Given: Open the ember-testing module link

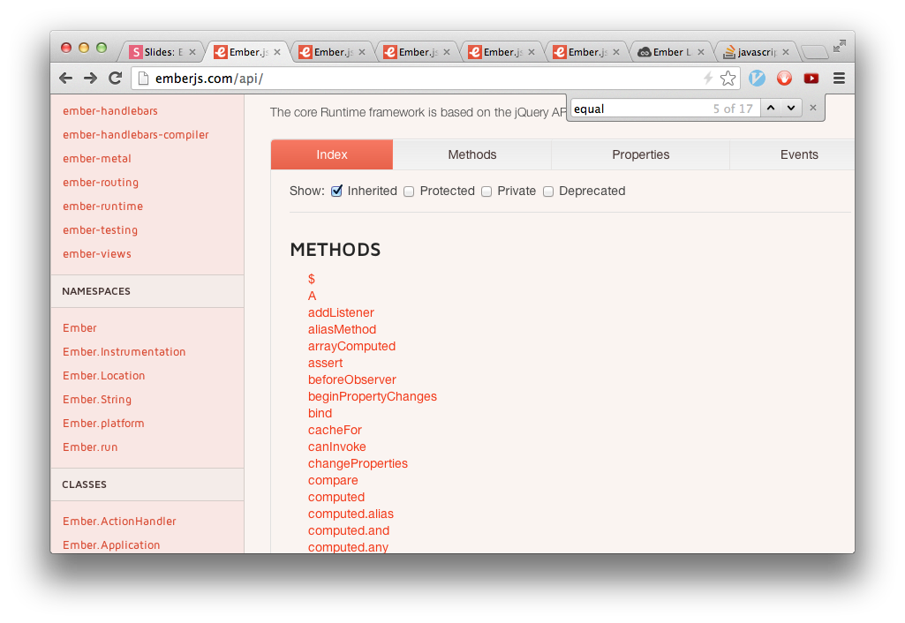Looking at the screenshot, I should 101,229.
